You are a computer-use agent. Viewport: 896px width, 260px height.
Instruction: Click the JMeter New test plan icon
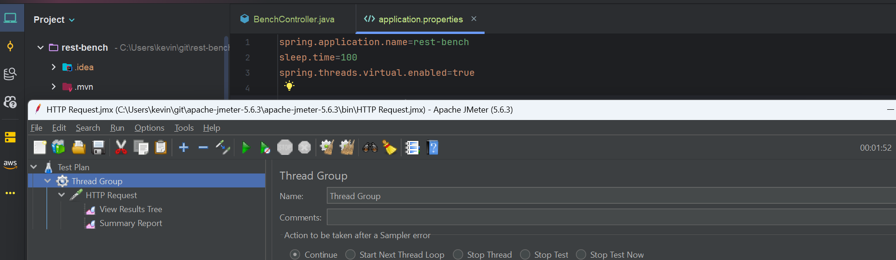tap(40, 147)
